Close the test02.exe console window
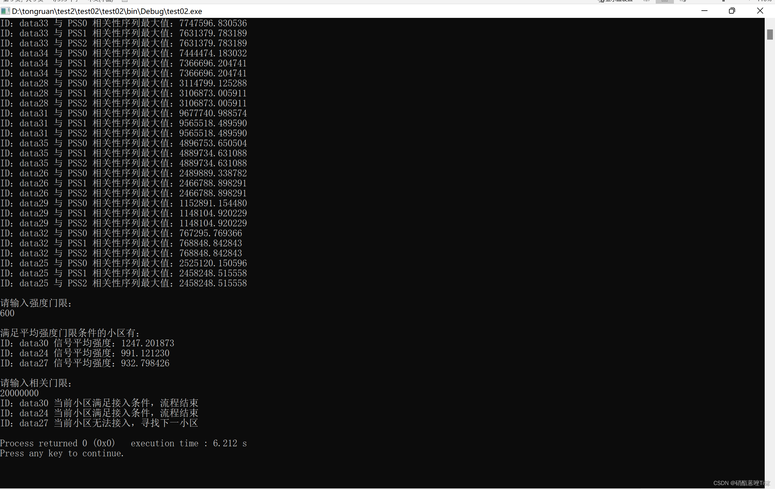 pyautogui.click(x=760, y=11)
